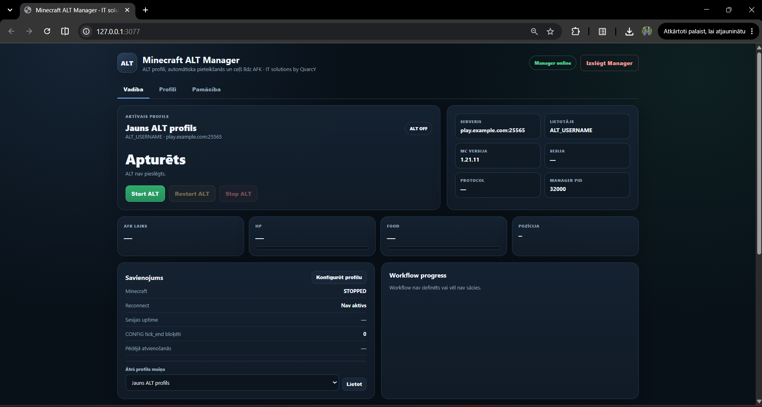Viewport: 762px width, 407px height.
Task: Open the split view icon
Action: (65, 31)
